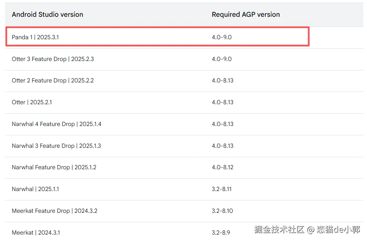Select Otter 2 Feature Drop | 2025.2.2 cell

click(53, 80)
